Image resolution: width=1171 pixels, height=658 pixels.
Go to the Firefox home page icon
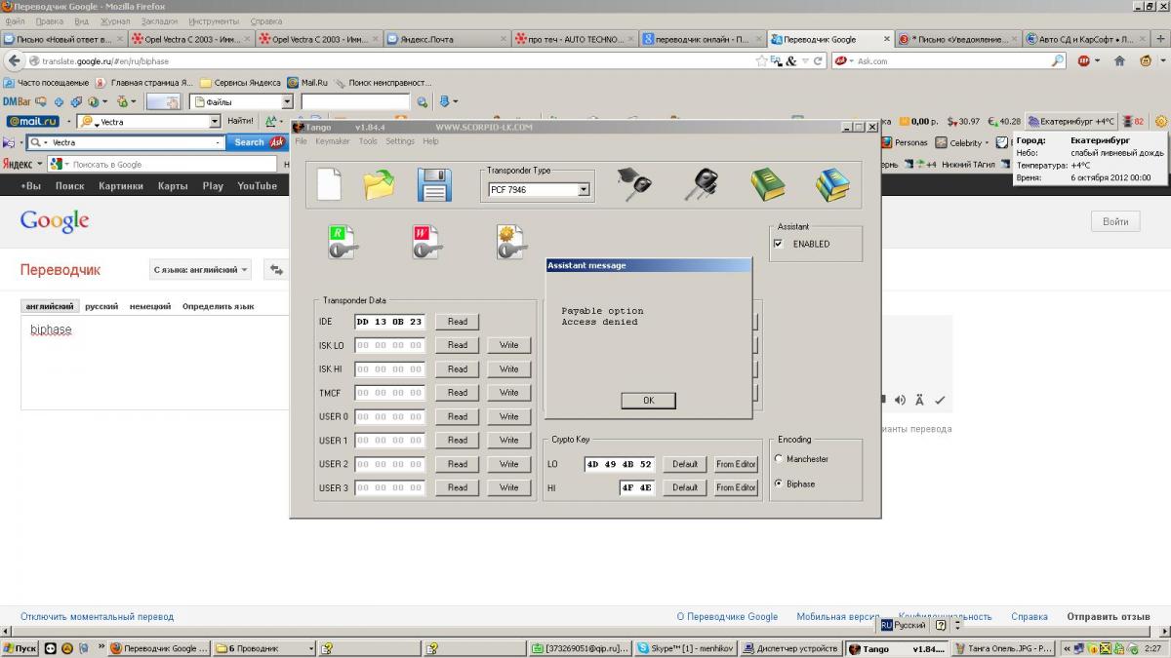1119,60
